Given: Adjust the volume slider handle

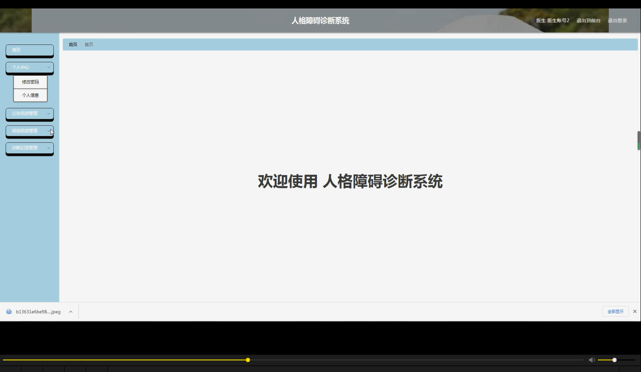Looking at the screenshot, I should (x=614, y=360).
